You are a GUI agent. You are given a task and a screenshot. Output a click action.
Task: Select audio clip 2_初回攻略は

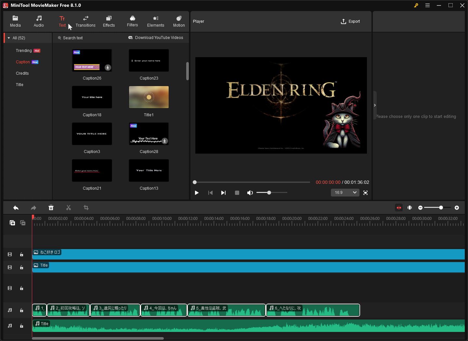click(x=68, y=310)
